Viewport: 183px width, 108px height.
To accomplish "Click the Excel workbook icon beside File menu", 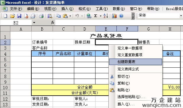I will 5,9.
